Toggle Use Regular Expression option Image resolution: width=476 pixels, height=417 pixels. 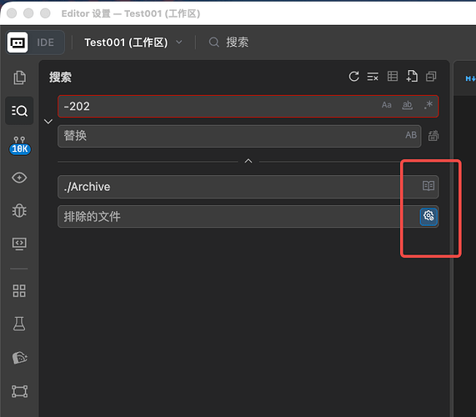tap(428, 105)
